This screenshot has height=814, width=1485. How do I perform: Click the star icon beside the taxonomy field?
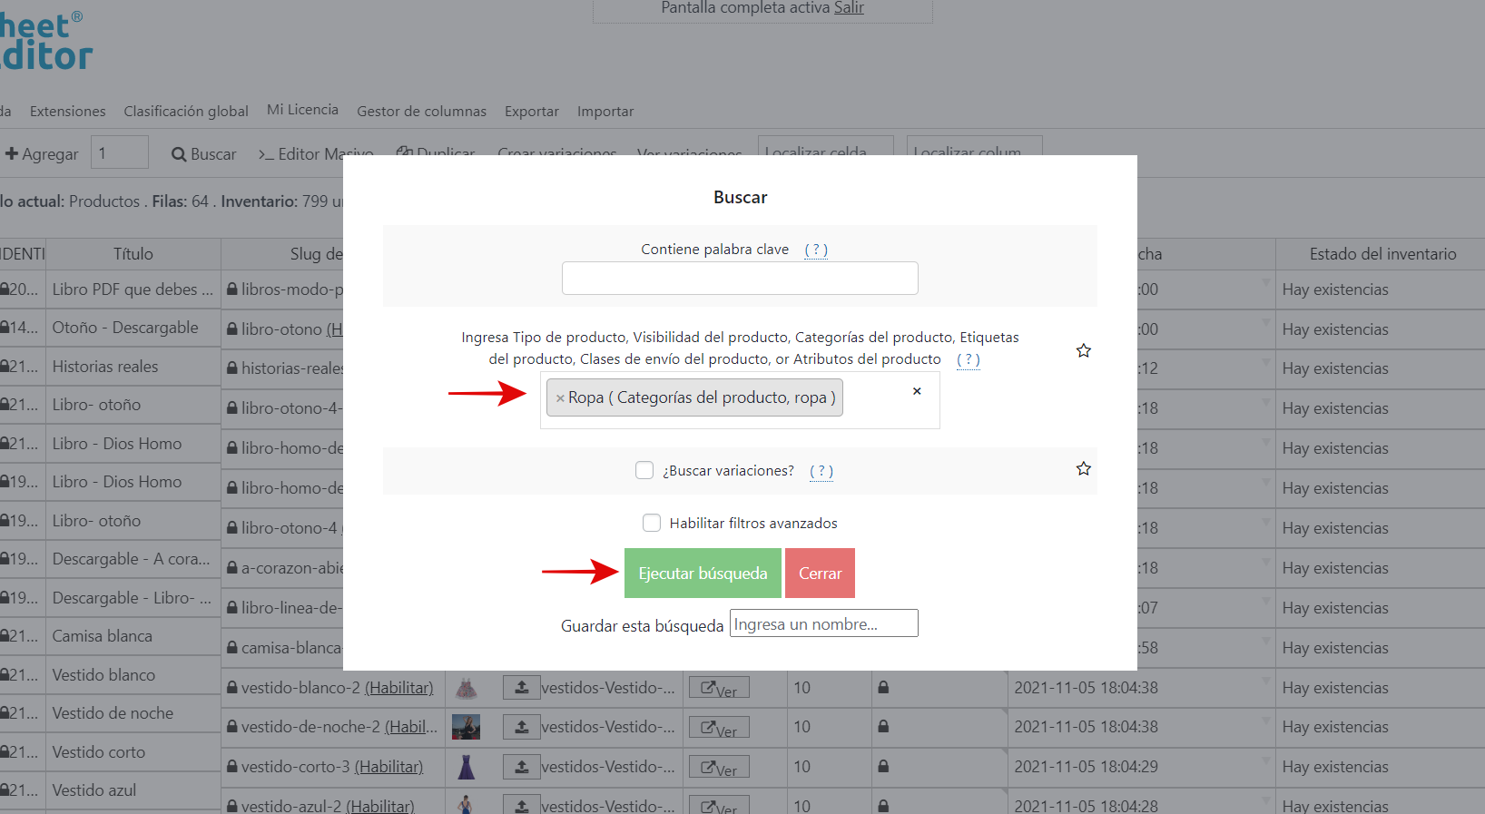[x=1083, y=351]
